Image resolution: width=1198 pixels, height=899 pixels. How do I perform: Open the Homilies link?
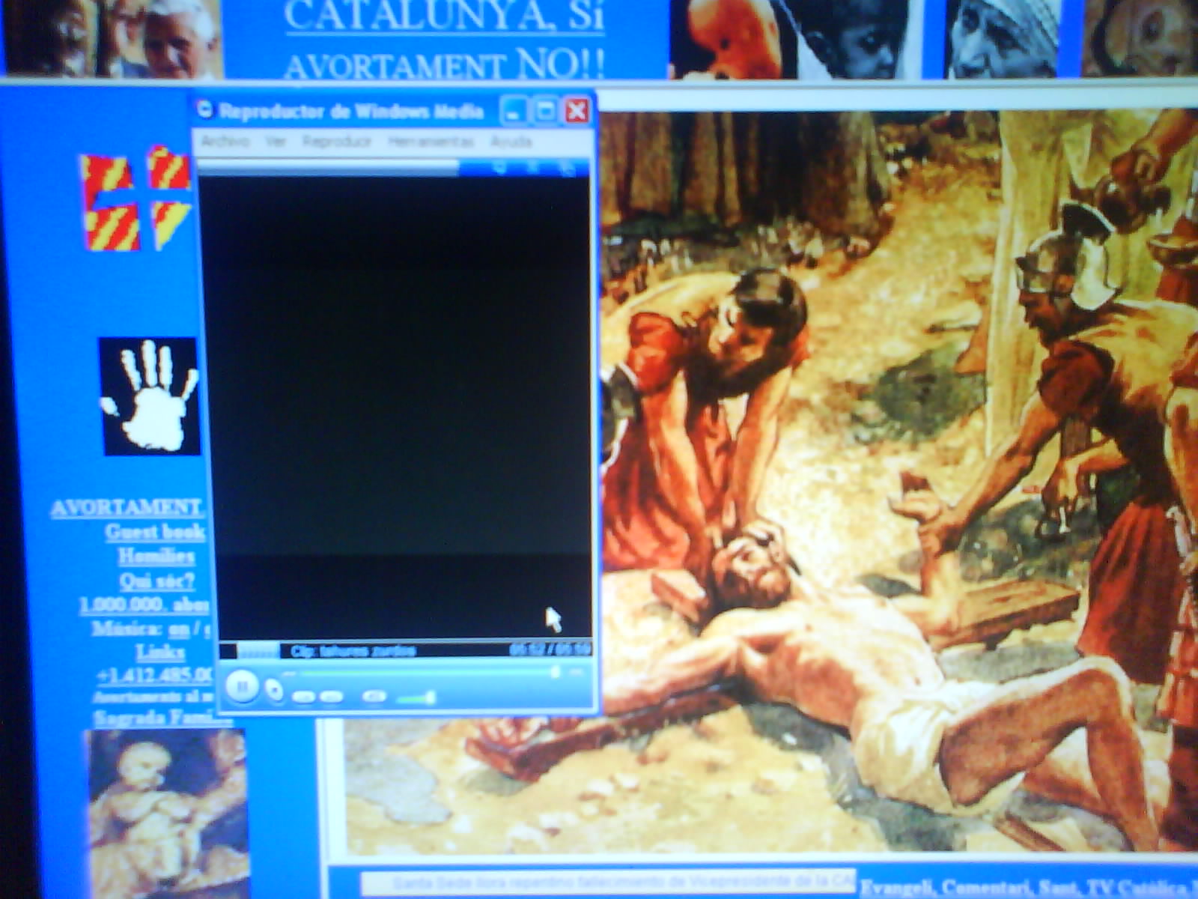156,556
